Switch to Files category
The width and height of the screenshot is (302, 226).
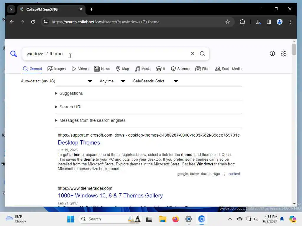pyautogui.click(x=202, y=69)
